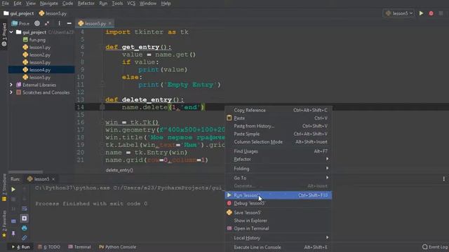This screenshot has width=449, height=252.
Task: Open the Tools menu
Action: (x=117, y=3)
